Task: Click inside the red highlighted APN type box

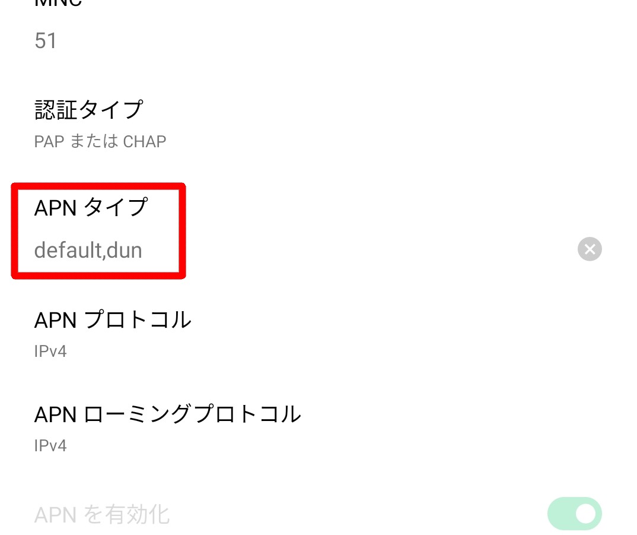Action: (98, 231)
